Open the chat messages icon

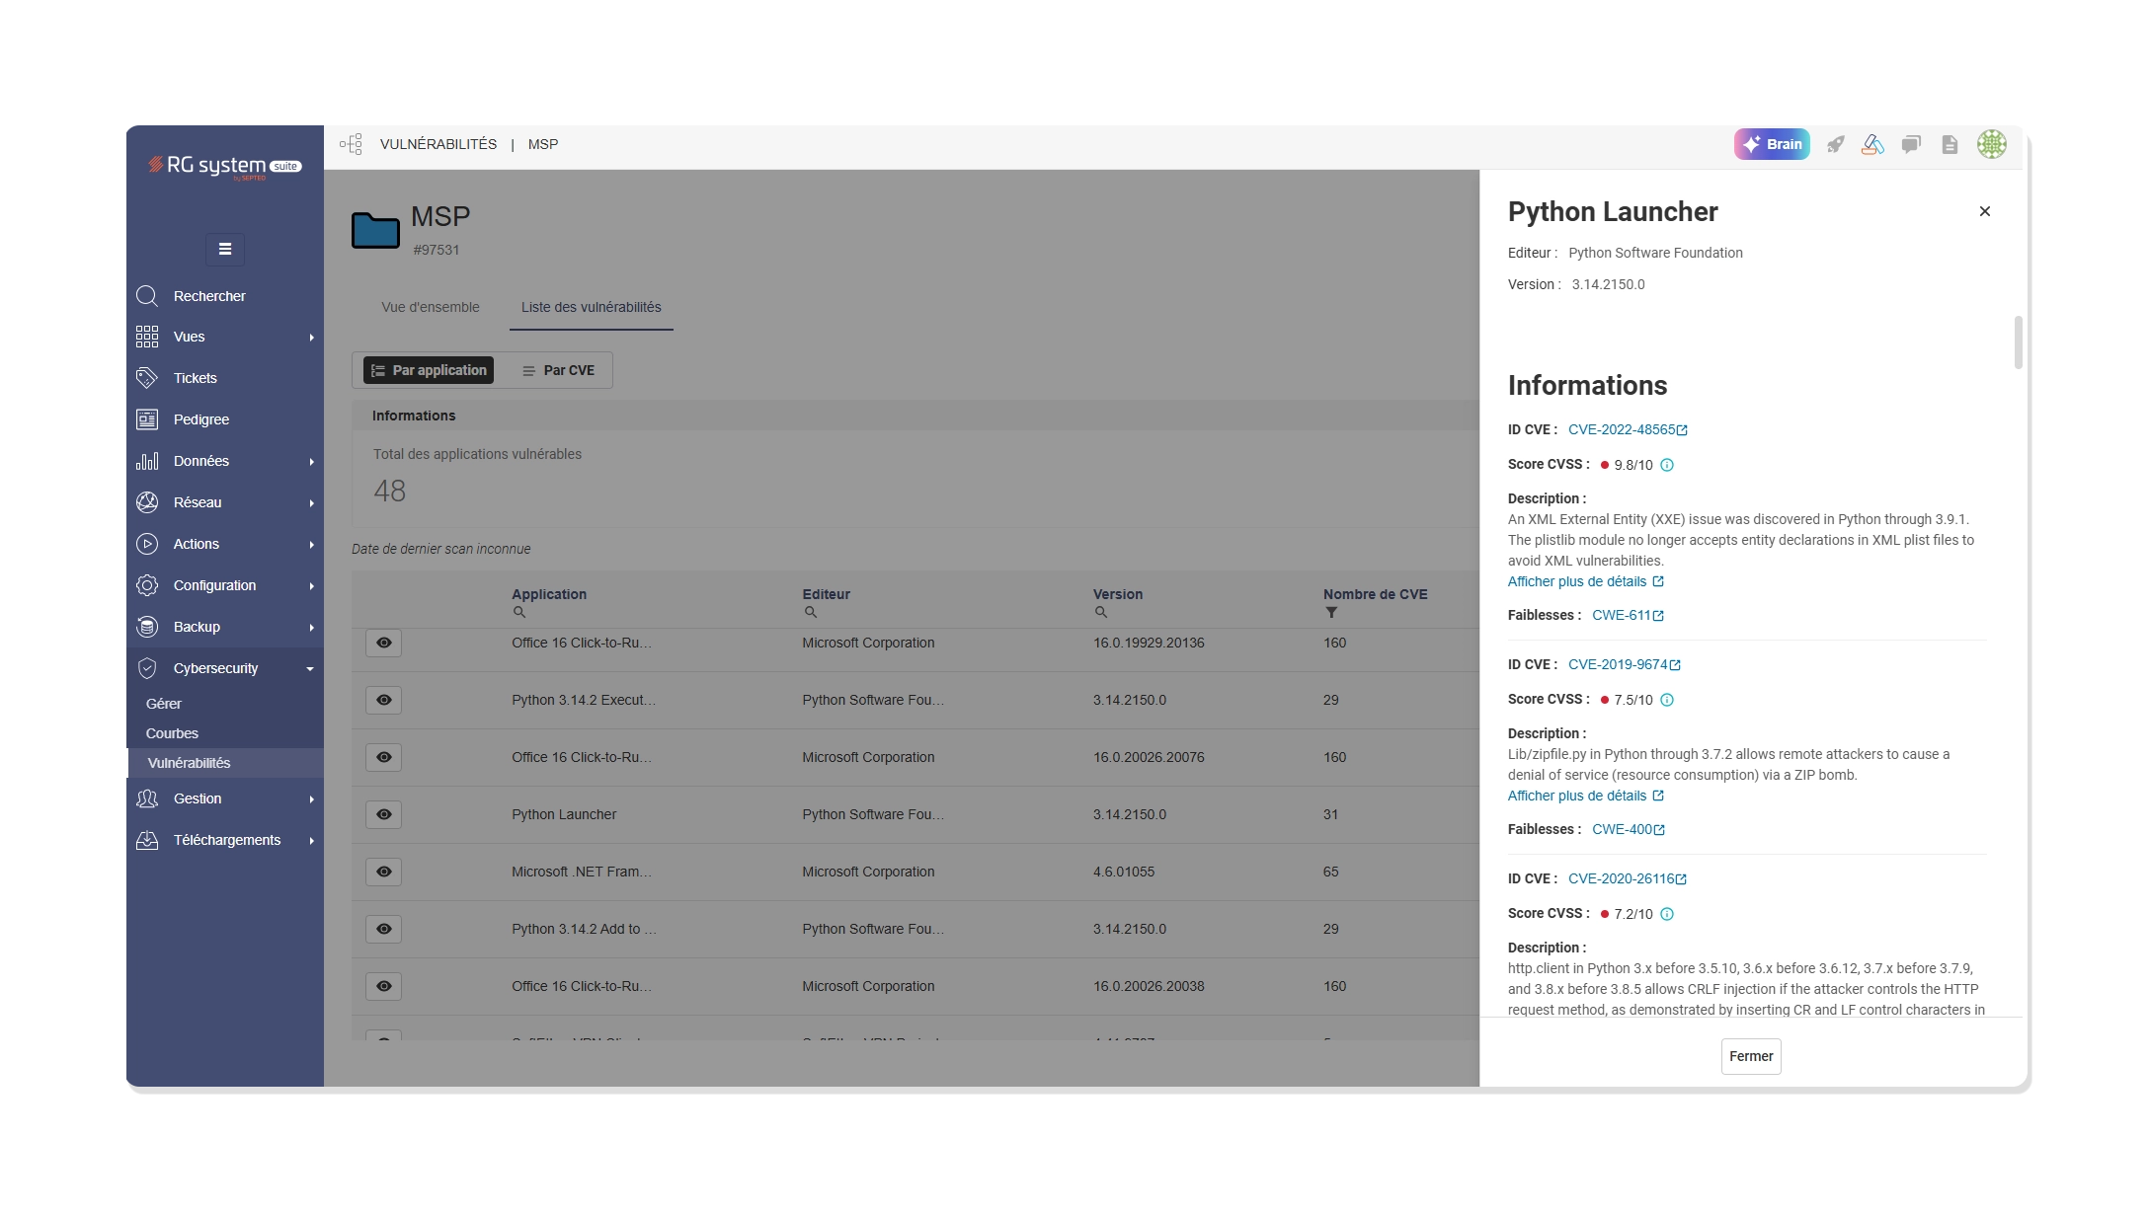(1911, 144)
